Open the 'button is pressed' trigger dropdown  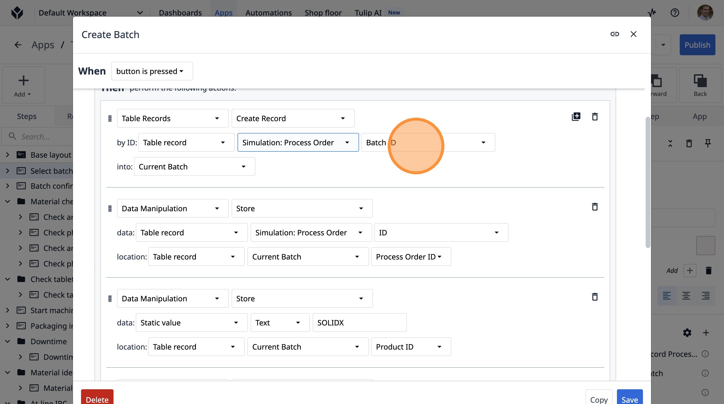(152, 71)
